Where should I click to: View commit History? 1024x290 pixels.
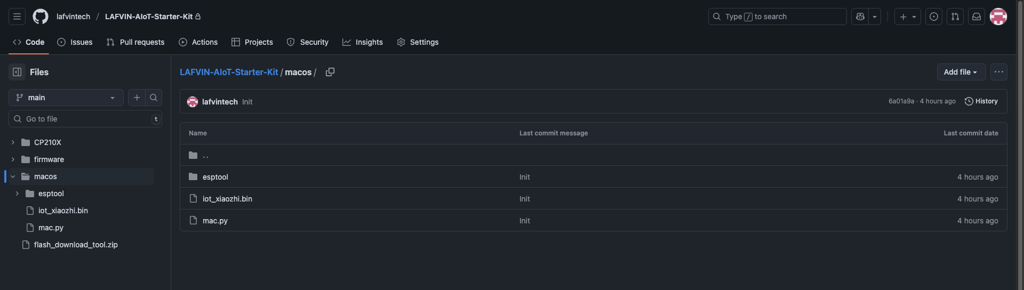981,101
